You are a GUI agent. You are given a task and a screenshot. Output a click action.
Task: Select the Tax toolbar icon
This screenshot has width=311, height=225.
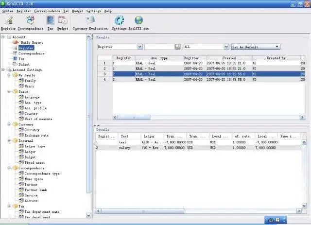point(50,21)
